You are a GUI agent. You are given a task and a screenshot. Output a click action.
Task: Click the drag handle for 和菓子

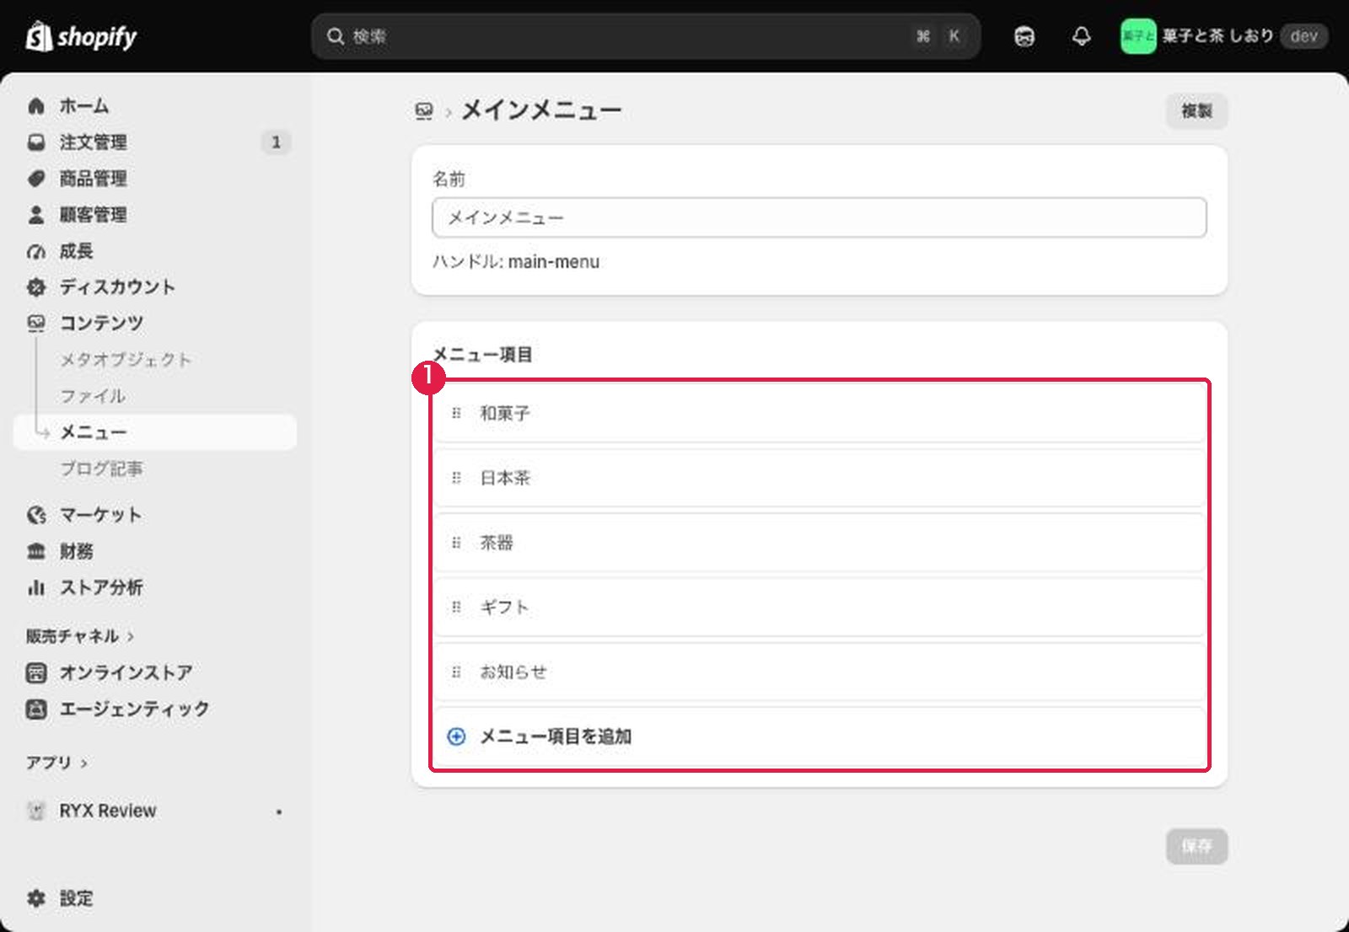point(456,413)
